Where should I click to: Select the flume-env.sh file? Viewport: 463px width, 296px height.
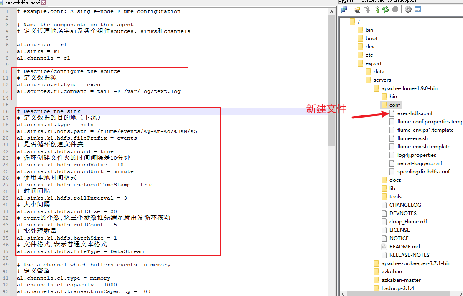point(412,138)
